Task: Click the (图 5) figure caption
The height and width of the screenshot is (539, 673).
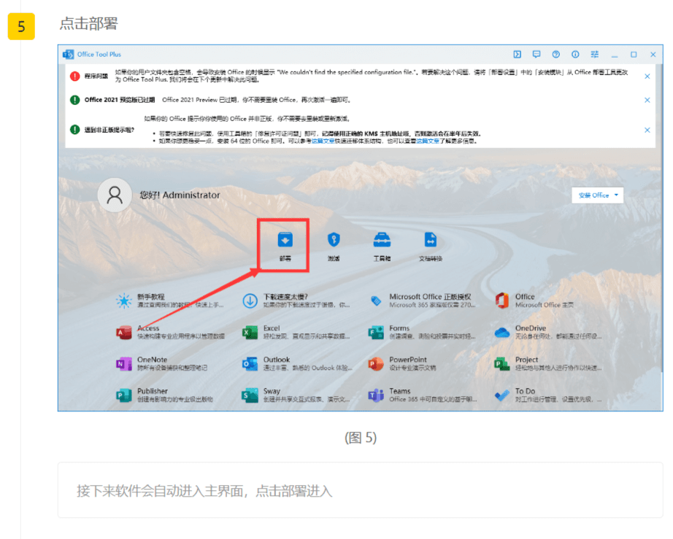Action: [x=361, y=438]
